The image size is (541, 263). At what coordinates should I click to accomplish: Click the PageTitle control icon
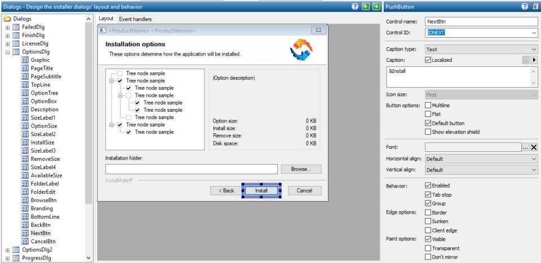pos(25,68)
